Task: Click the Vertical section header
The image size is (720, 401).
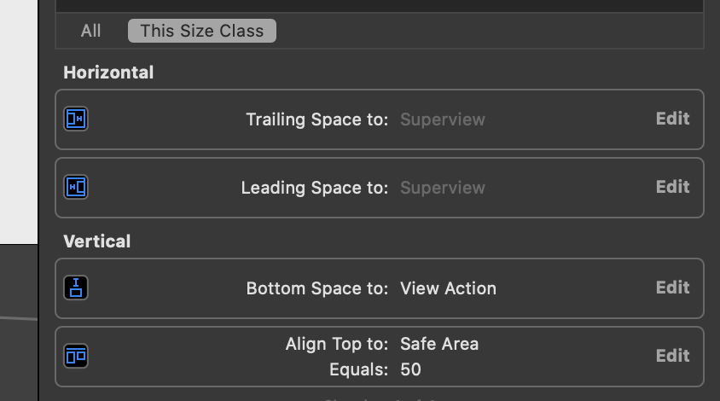Action: 97,241
